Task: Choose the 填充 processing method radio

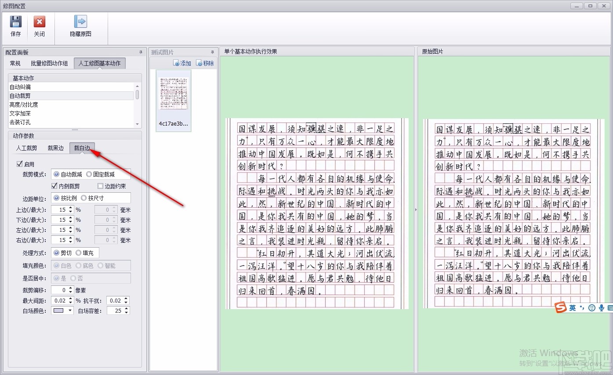Action: pyautogui.click(x=78, y=252)
